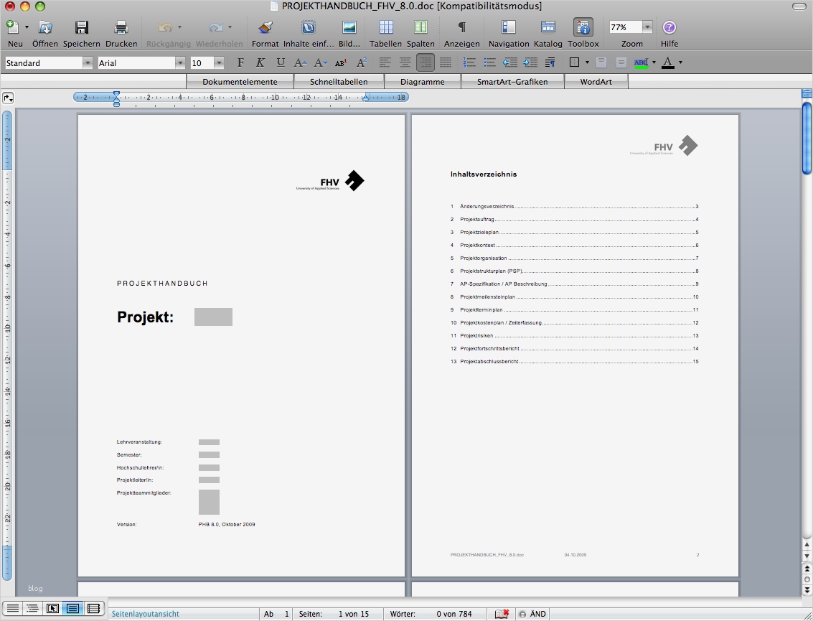Apply green text highlight color

pos(641,62)
